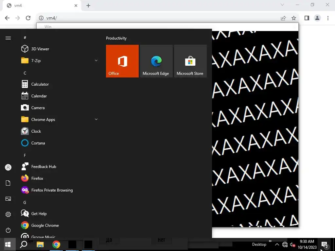Open Settings gear in the Start sidebar
Image resolution: width=335 pixels, height=251 pixels.
click(x=8, y=214)
